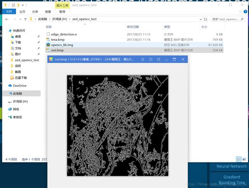Image resolution: width=249 pixels, height=188 pixels.
Task: Click the new folder quick-access icon
Action: tap(18, 5)
